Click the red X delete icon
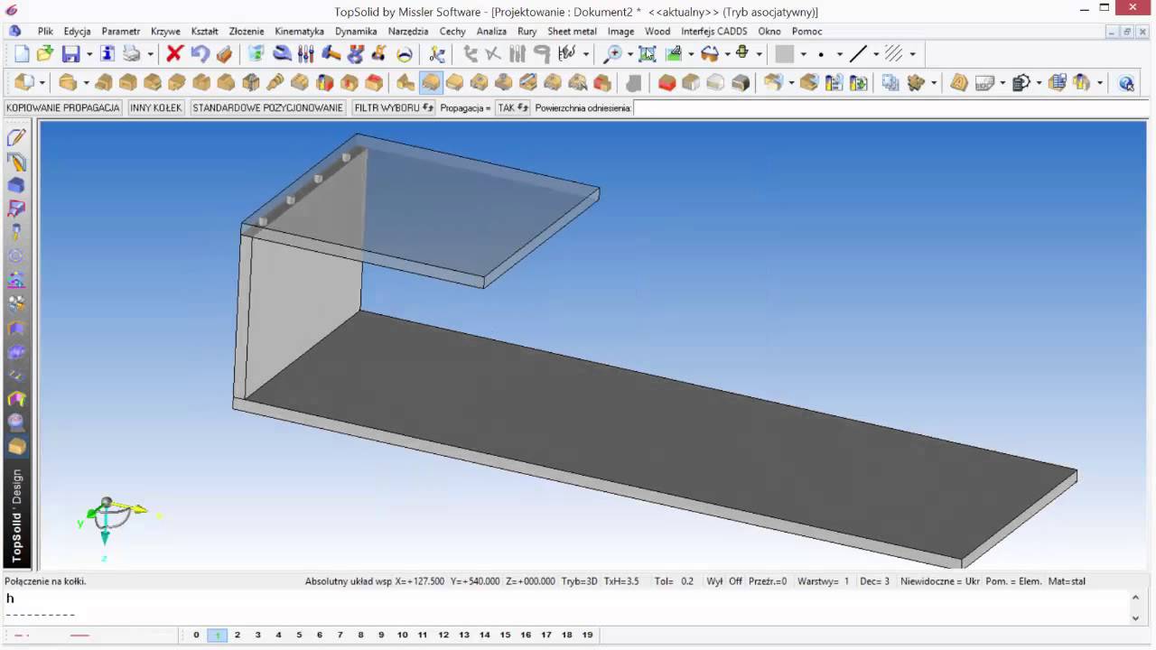This screenshot has height=650, width=1156. [175, 54]
